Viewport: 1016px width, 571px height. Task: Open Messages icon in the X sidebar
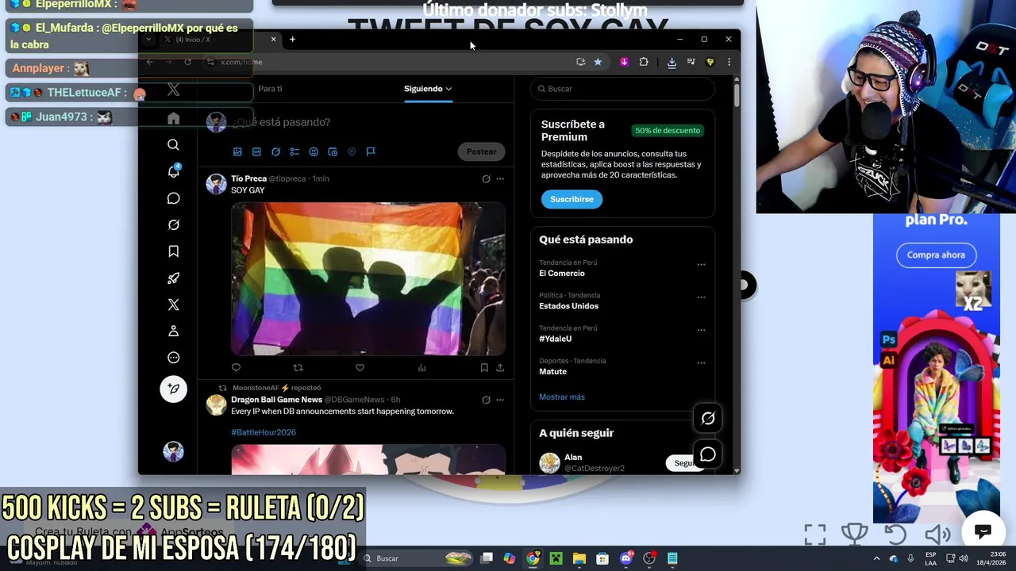173,198
